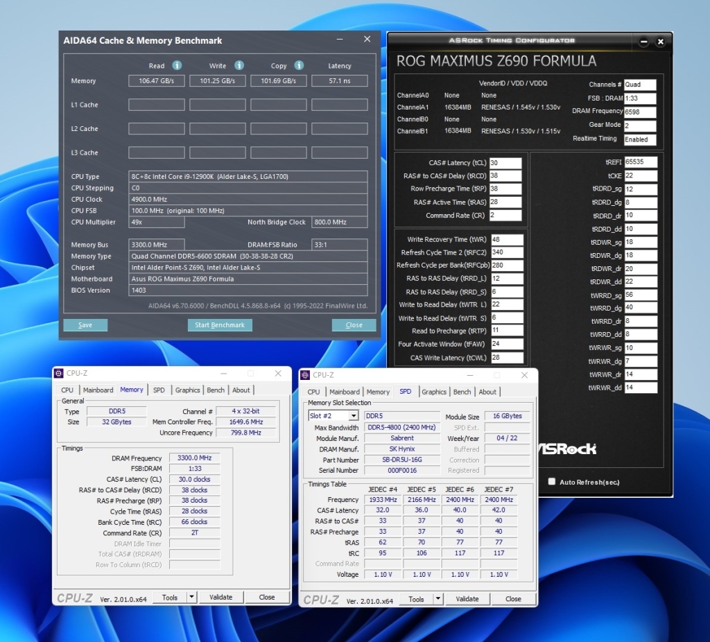Image resolution: width=710 pixels, height=642 pixels.
Task: Open About tab in CPU-Z SPD window
Action: coord(487,392)
